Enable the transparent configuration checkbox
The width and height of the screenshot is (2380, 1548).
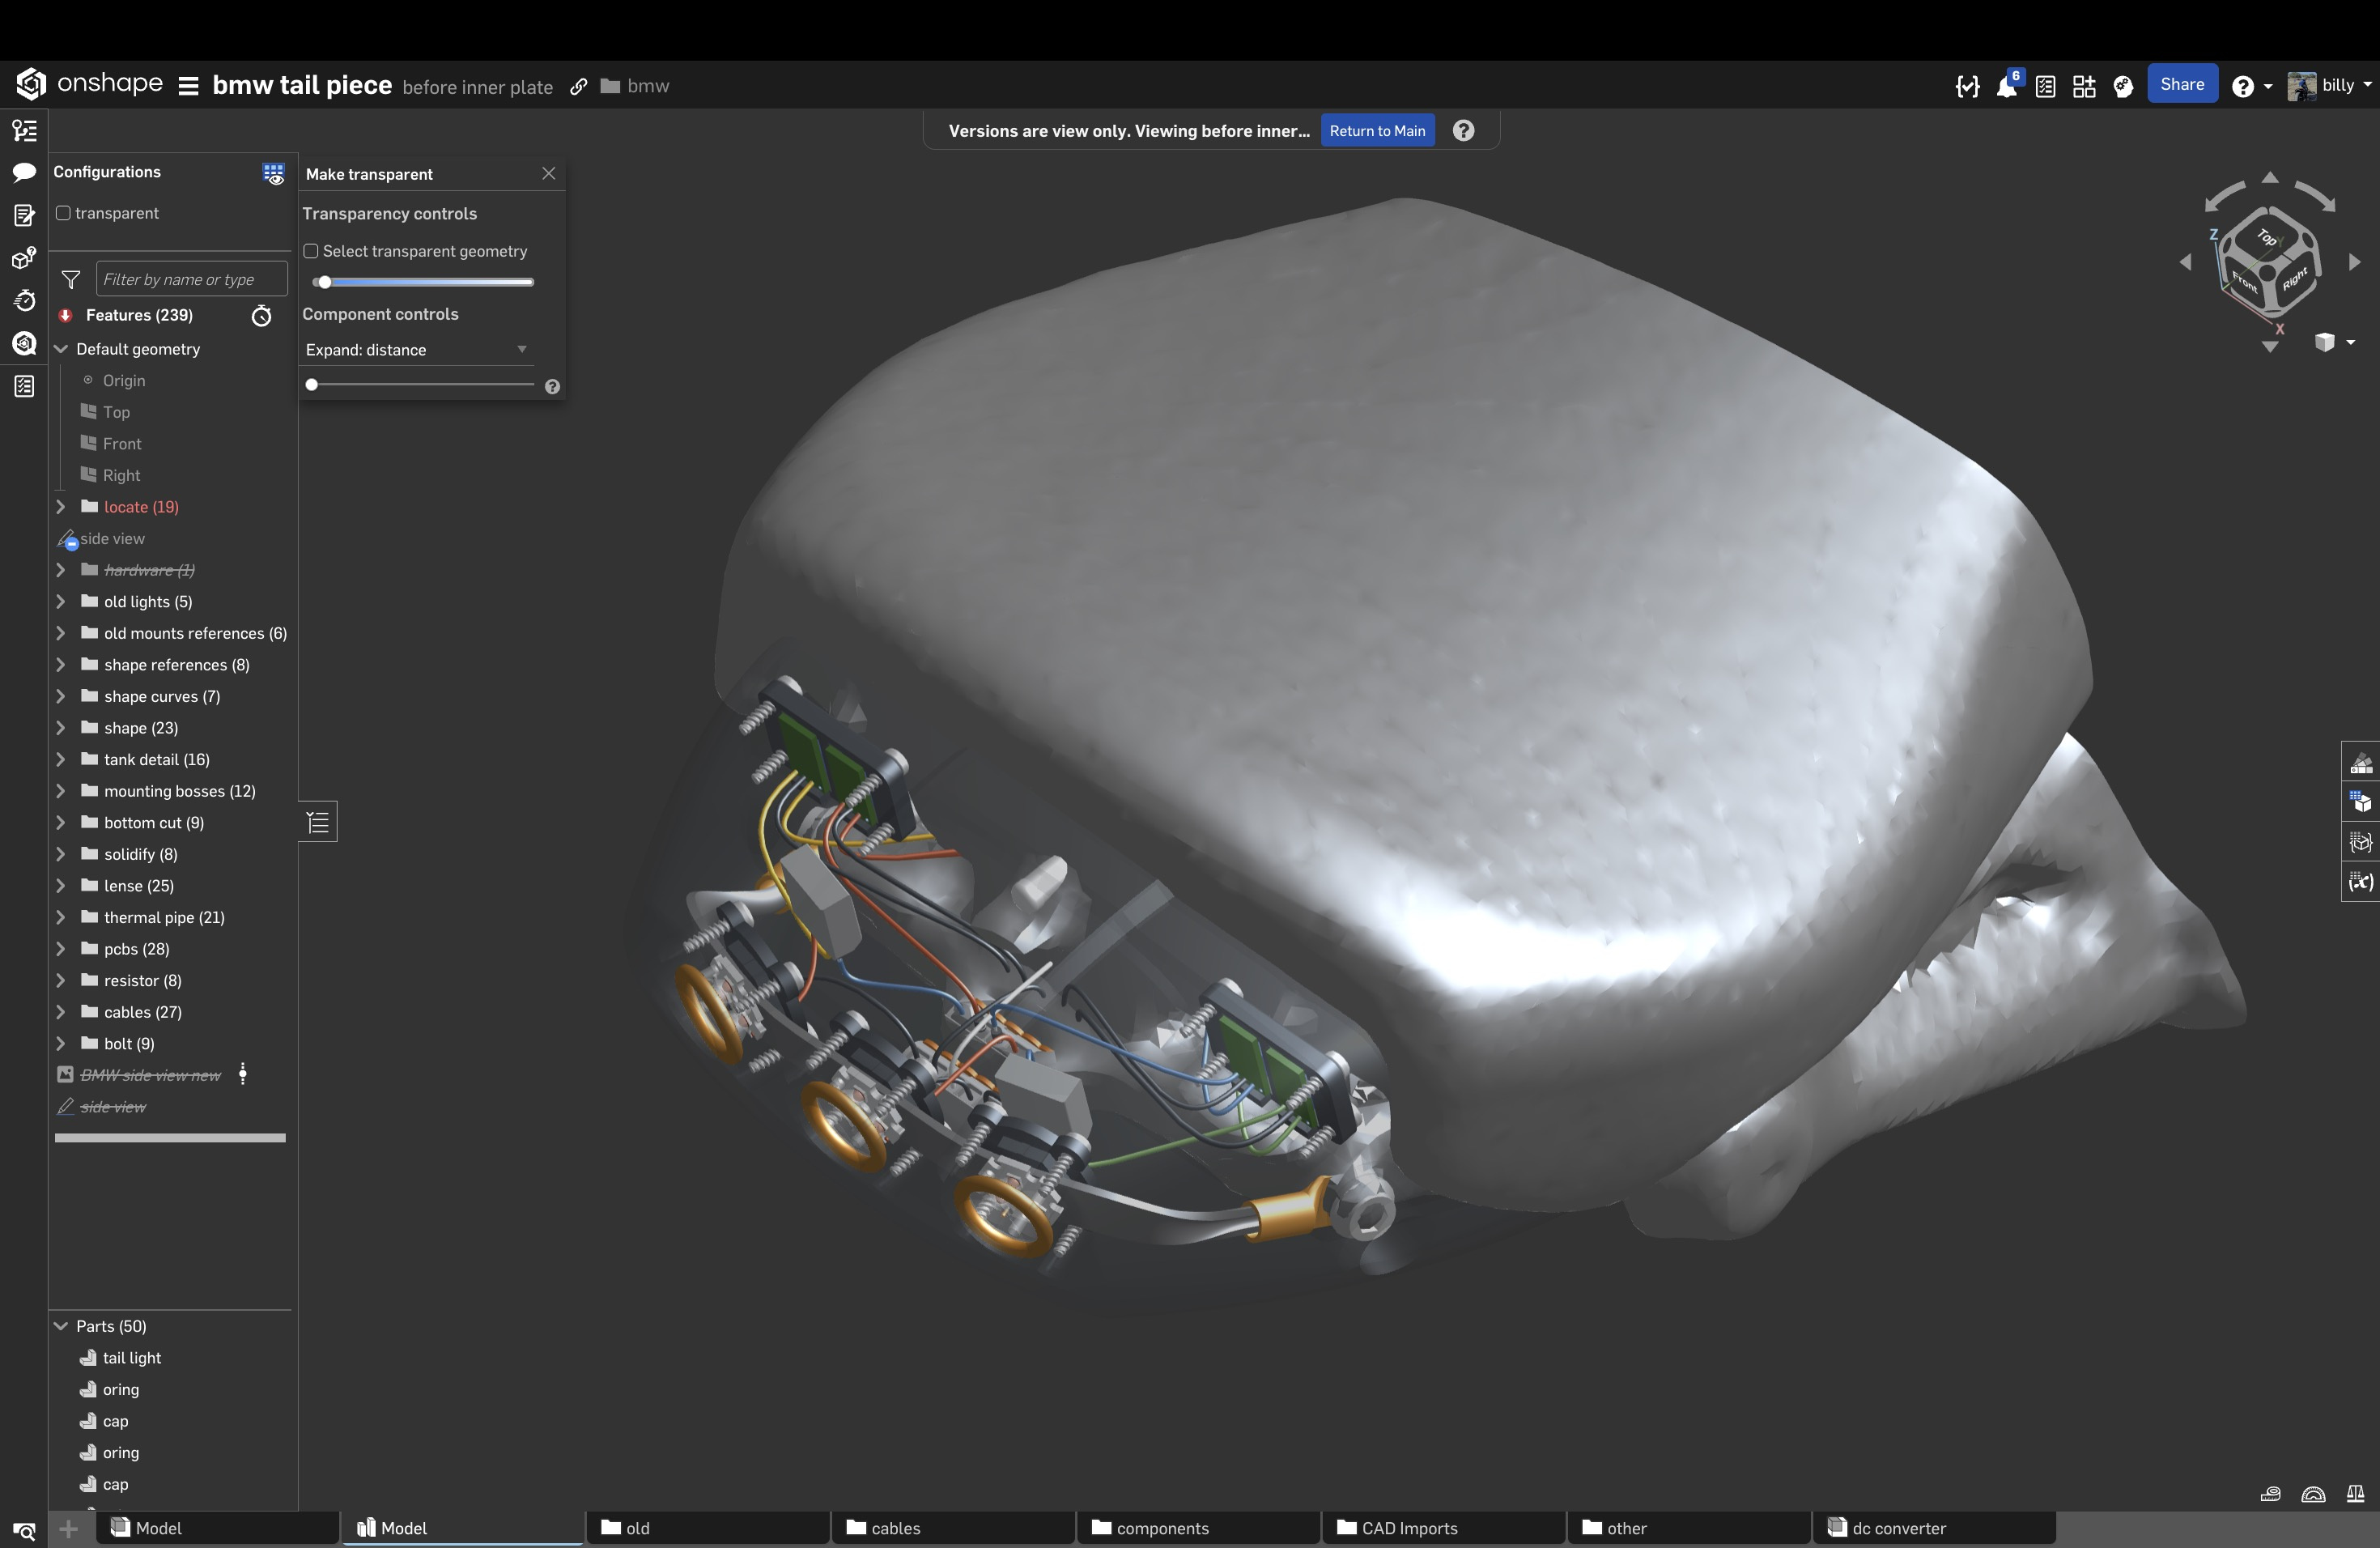tap(63, 213)
